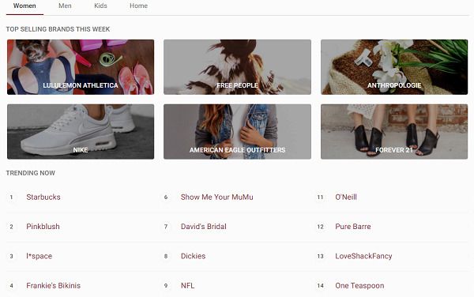Open the American Eagle Outfitters card
474x297 pixels.
(x=237, y=132)
